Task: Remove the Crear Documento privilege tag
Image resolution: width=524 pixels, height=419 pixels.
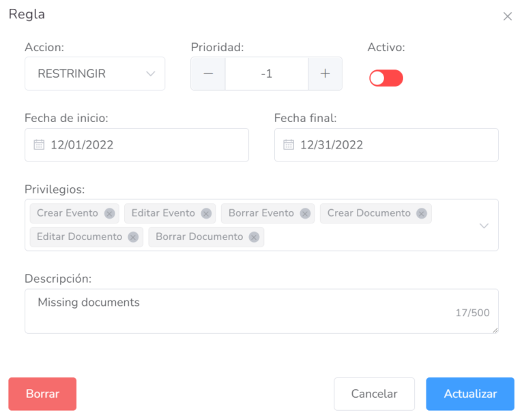Action: tap(422, 213)
